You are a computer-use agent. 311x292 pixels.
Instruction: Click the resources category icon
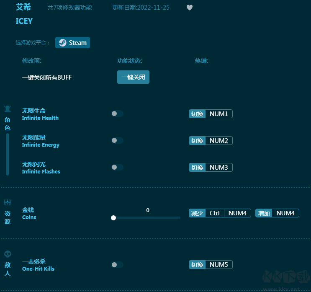coord(8,203)
